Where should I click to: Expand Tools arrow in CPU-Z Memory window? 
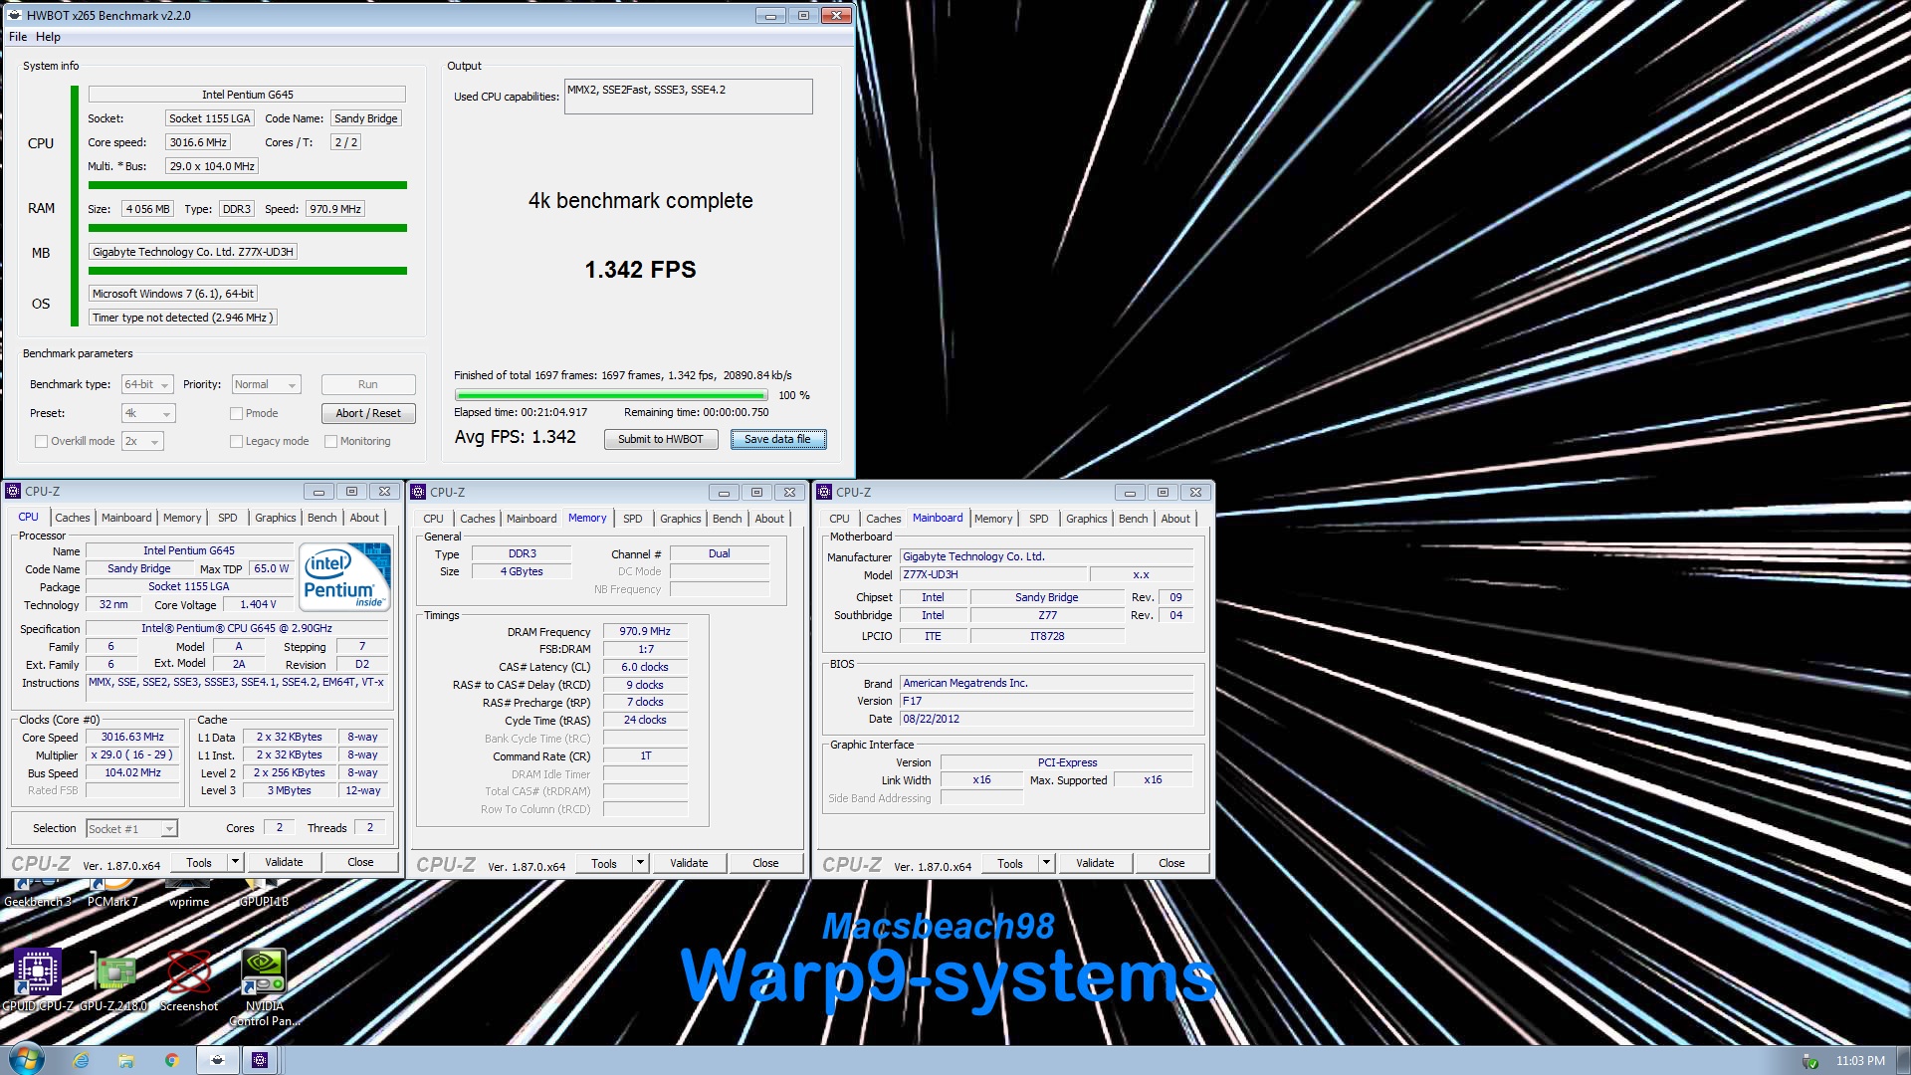(640, 863)
